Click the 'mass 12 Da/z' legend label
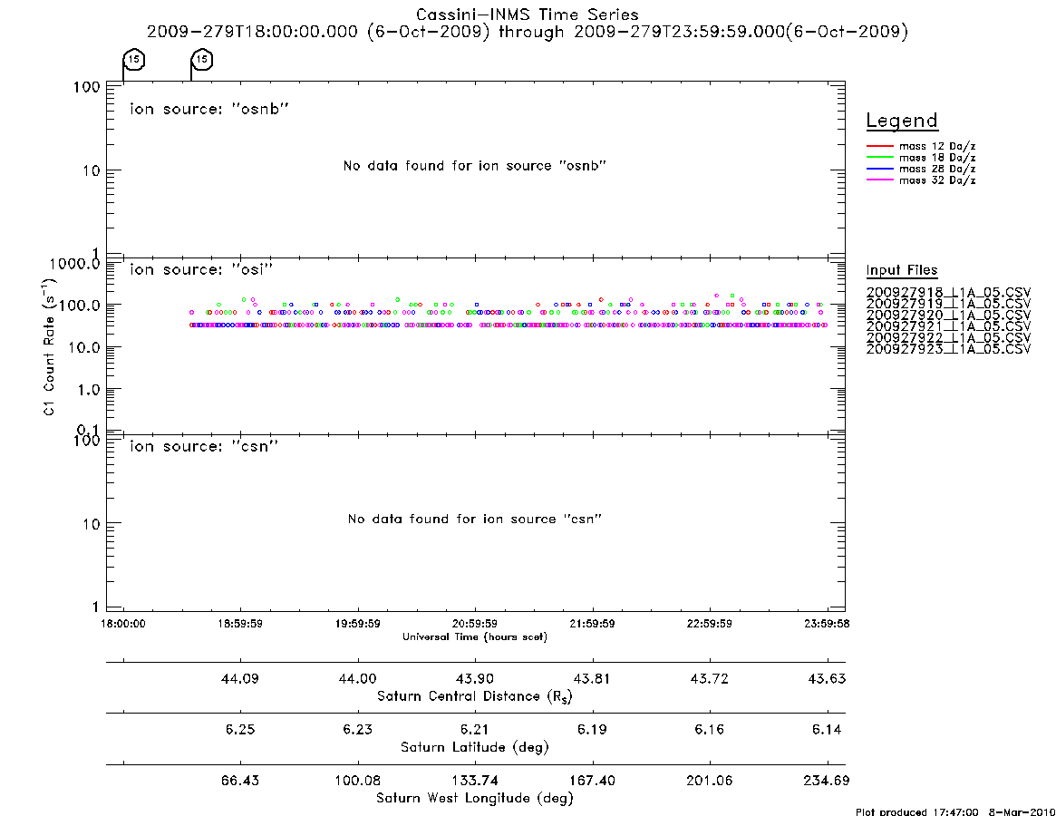Screen dimensions: 1056x816 coord(937,146)
